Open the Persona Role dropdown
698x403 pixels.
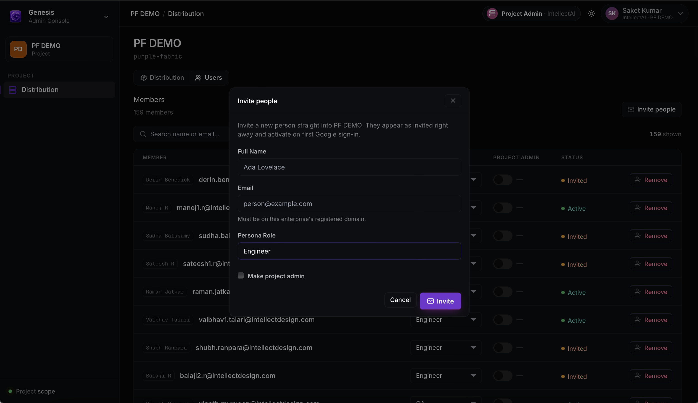click(x=349, y=251)
